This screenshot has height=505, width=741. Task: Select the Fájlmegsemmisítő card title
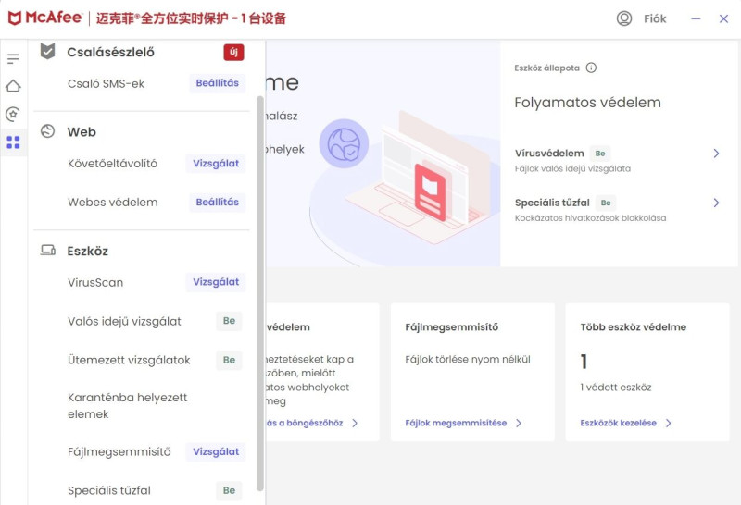pos(451,326)
